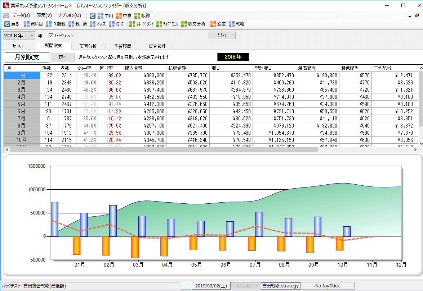Image resolution: width=423 pixels, height=291 pixels.
Task: Click the 自動投票OFF status indicator
Action: 245,286
